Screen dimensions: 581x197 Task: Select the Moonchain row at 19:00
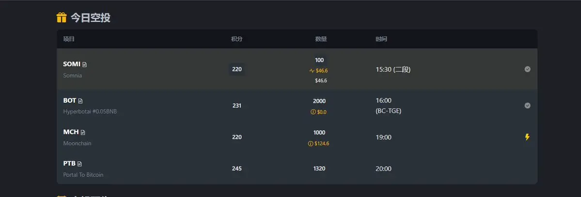click(297, 137)
